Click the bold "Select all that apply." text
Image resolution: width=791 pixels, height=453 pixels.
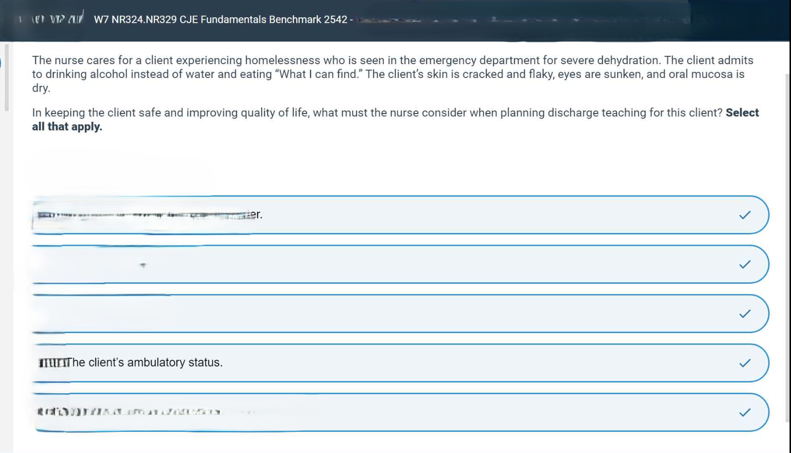click(68, 127)
